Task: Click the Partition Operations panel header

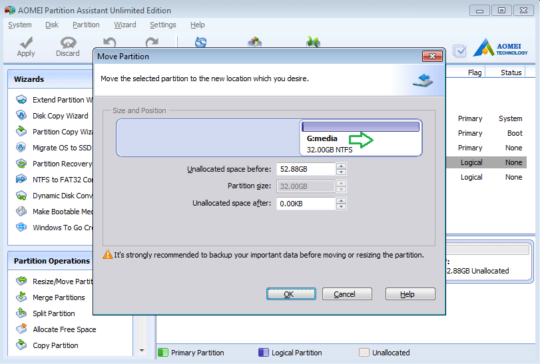Action: [x=51, y=261]
